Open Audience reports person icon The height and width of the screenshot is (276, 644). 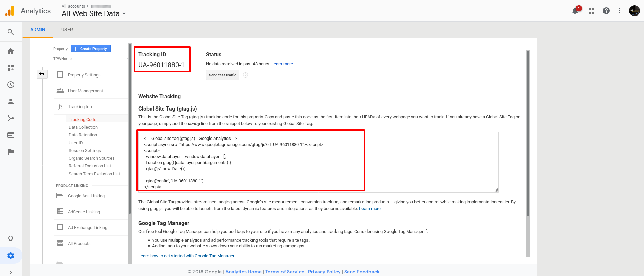(11, 101)
